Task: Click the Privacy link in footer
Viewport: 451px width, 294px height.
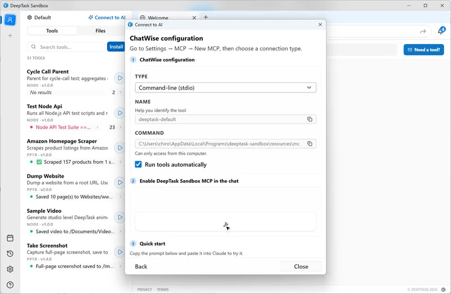Action: [144, 289]
